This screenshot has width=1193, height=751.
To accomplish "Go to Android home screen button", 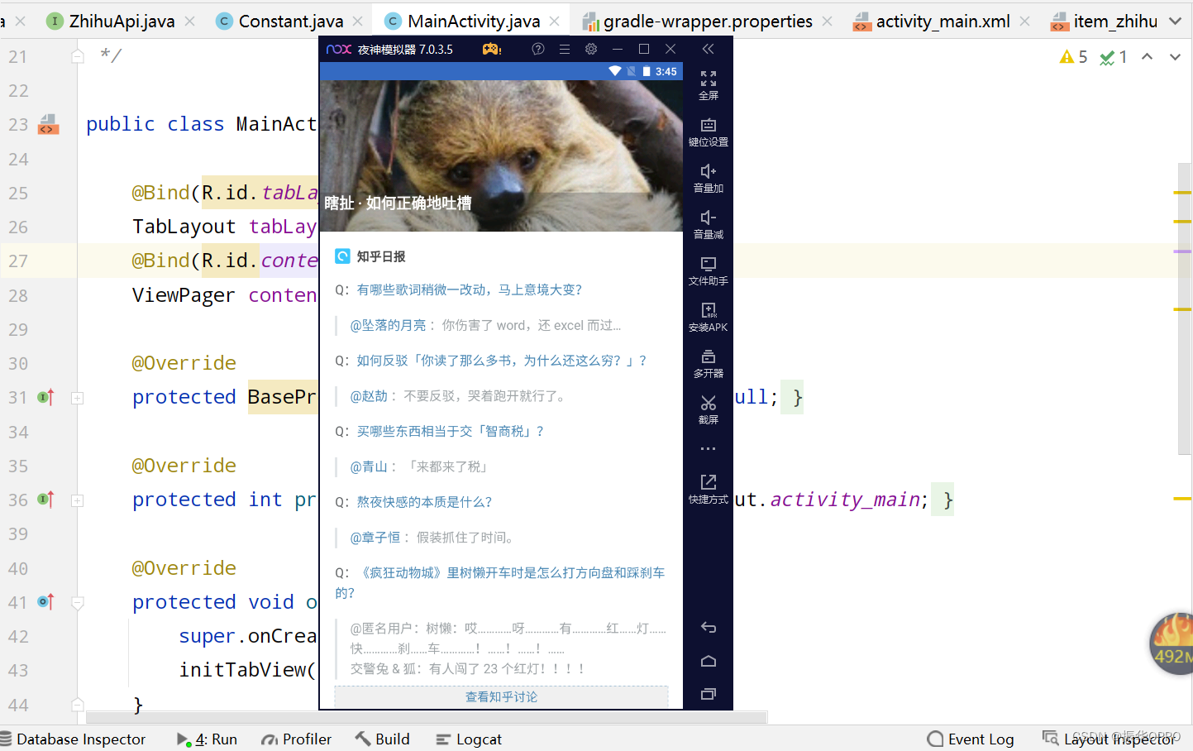I will (x=709, y=661).
